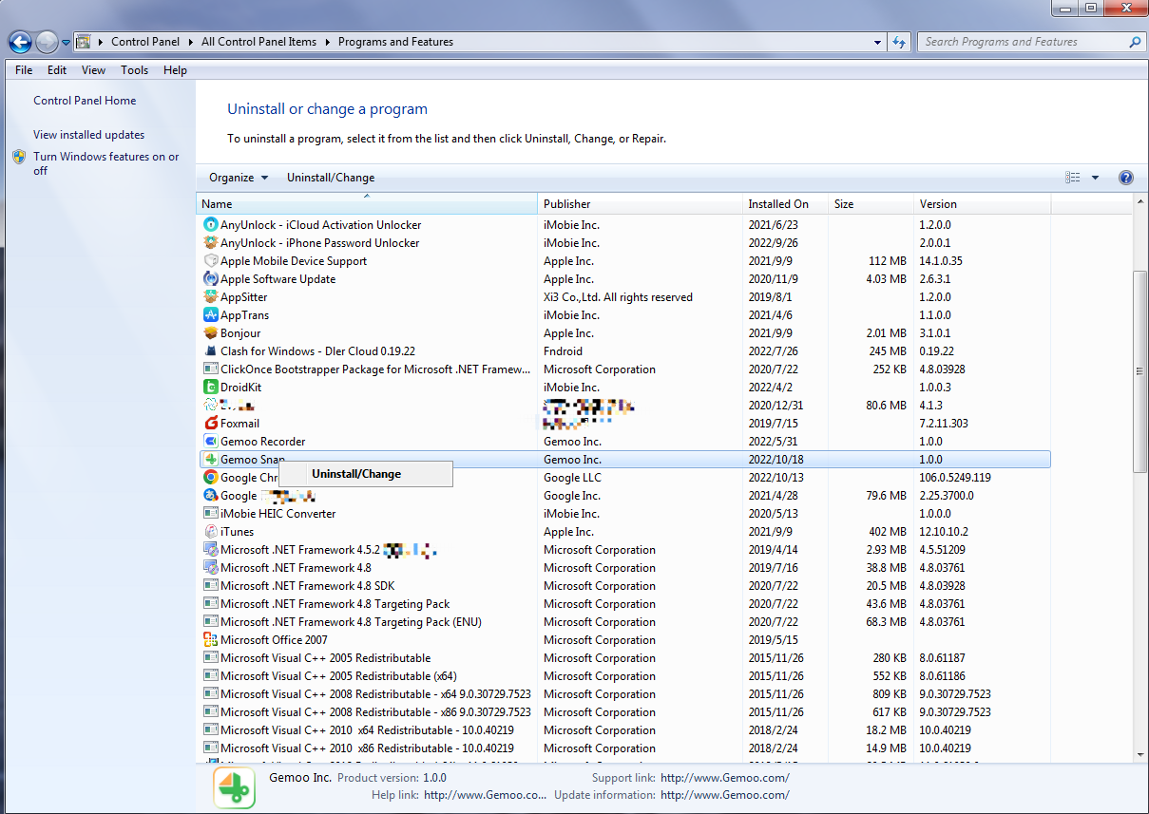
Task: Open Turn Windows features on or off
Action: click(x=105, y=163)
